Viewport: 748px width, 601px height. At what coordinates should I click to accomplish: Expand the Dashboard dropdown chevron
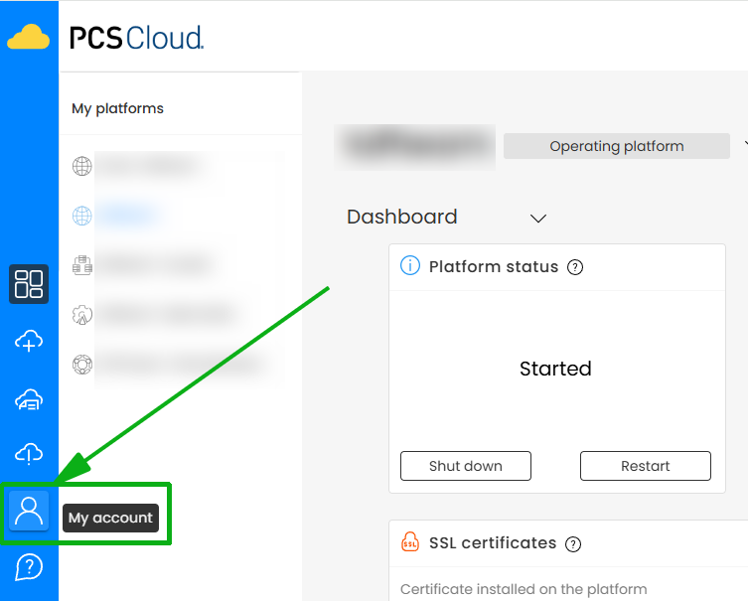tap(538, 219)
